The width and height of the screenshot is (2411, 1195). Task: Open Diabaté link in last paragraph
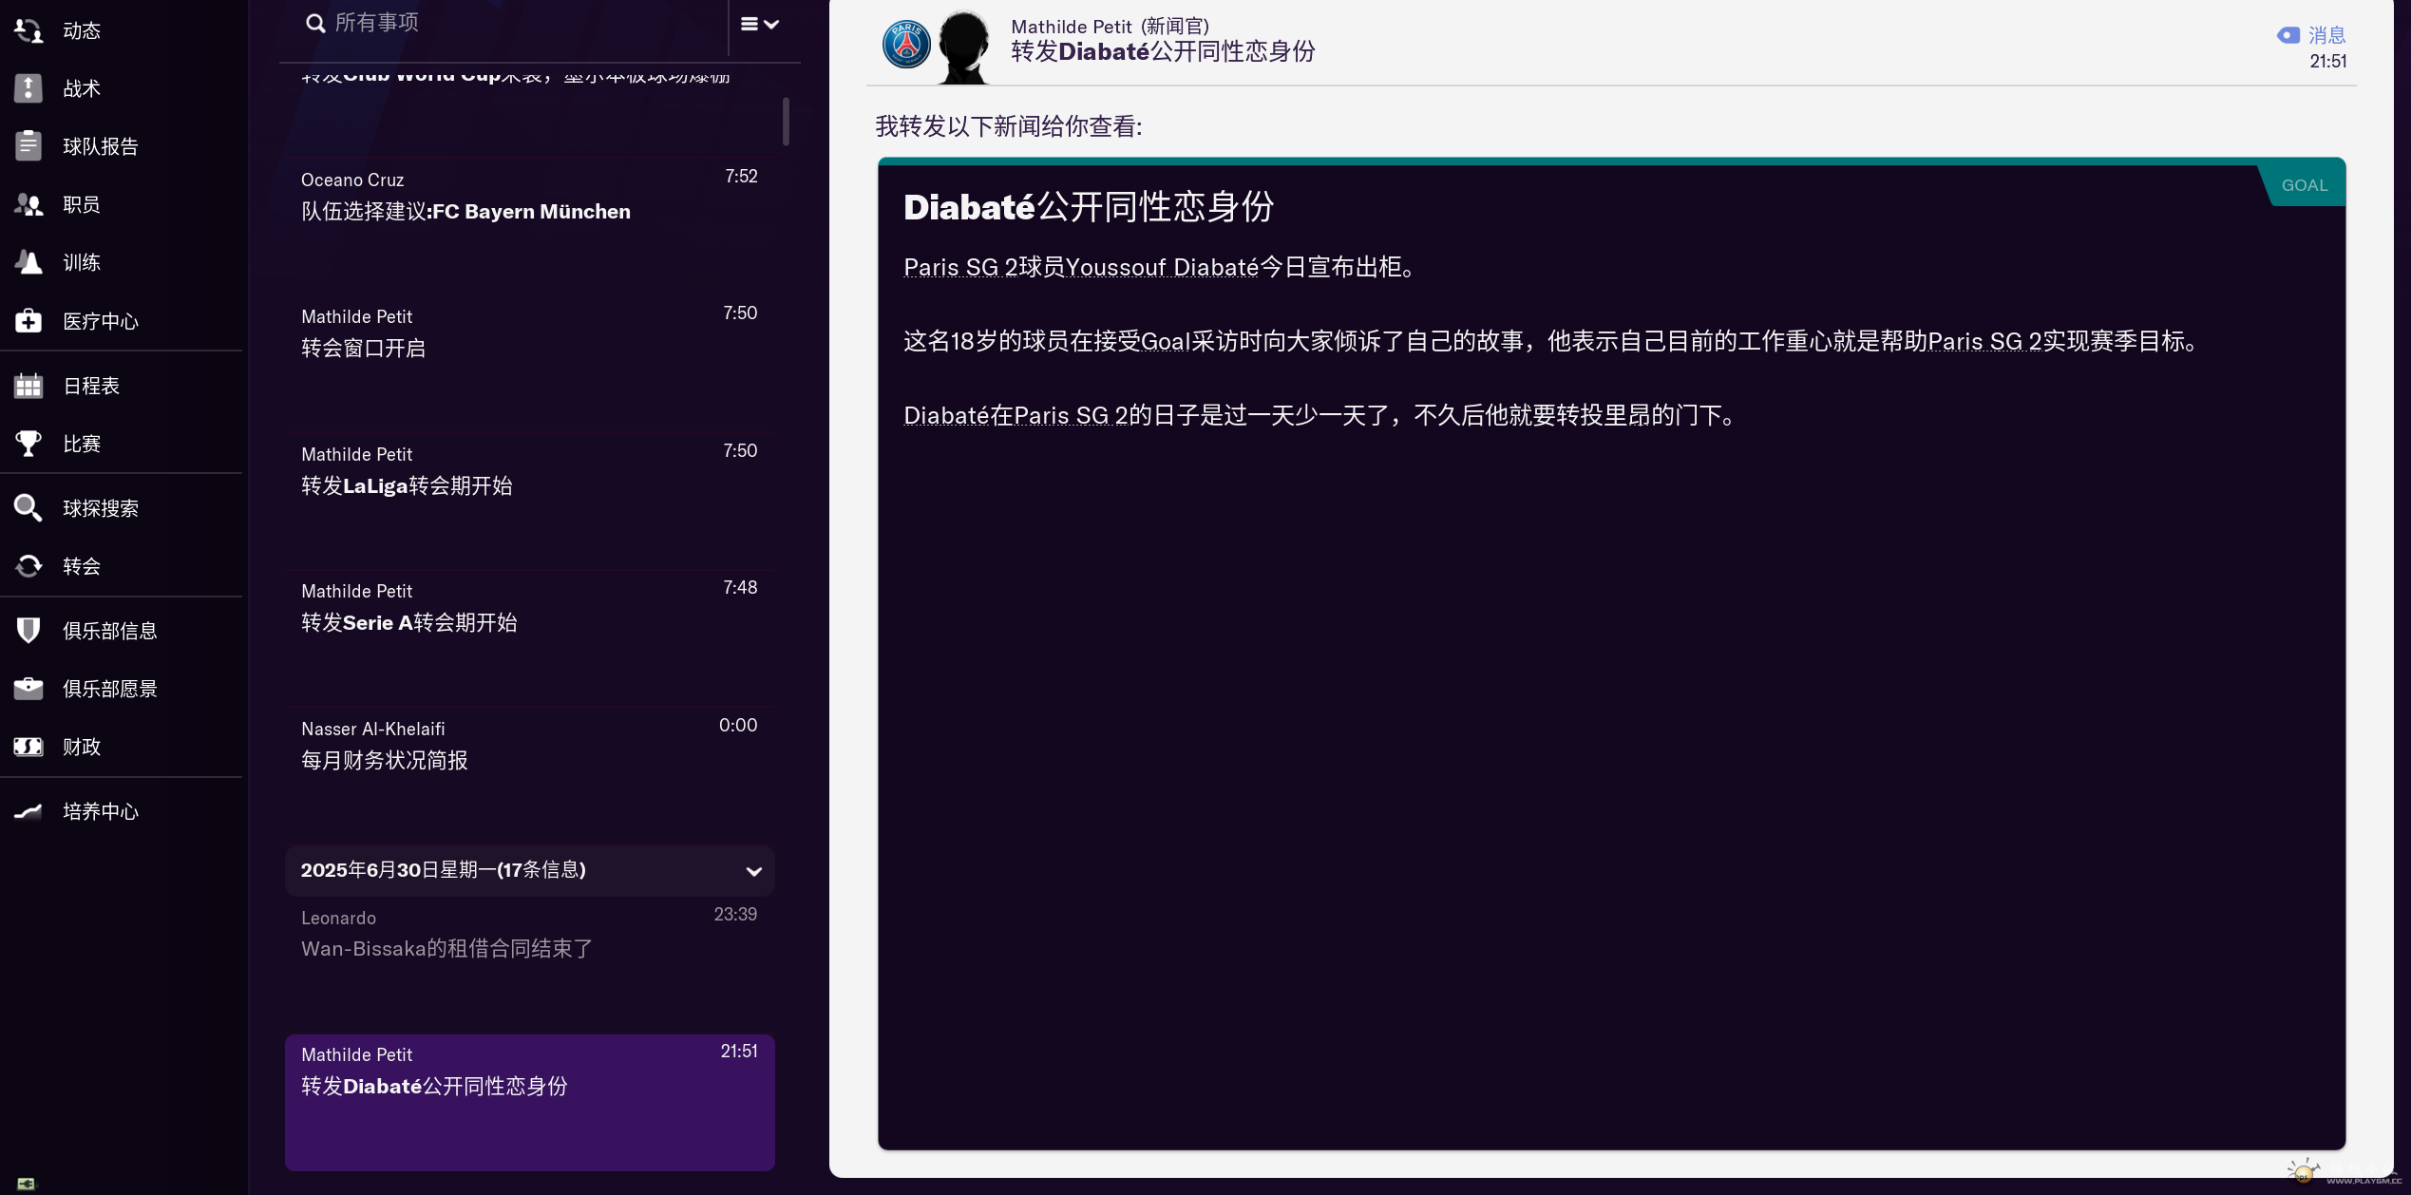click(x=946, y=416)
